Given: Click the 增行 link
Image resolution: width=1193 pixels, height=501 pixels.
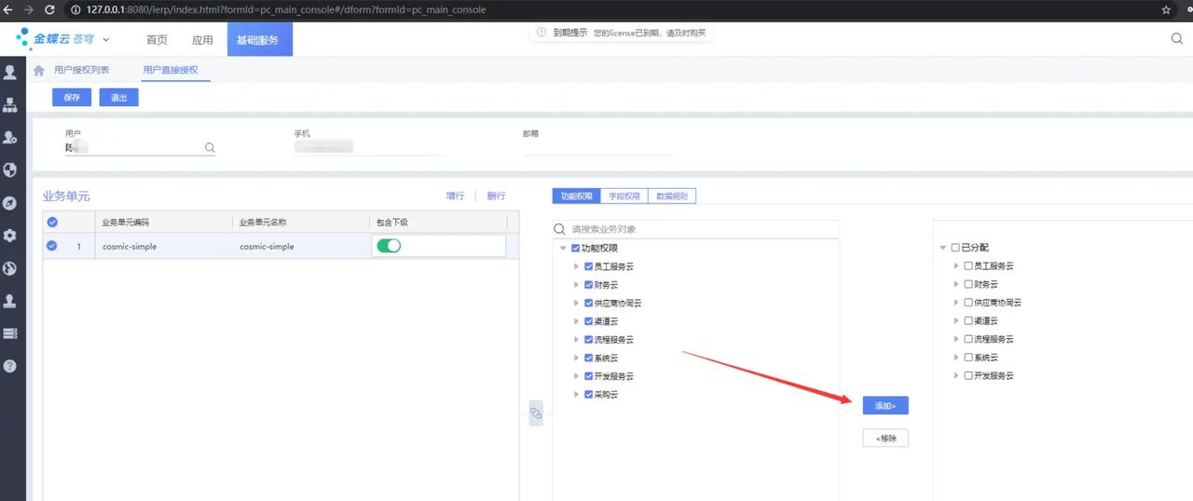Looking at the screenshot, I should (455, 196).
